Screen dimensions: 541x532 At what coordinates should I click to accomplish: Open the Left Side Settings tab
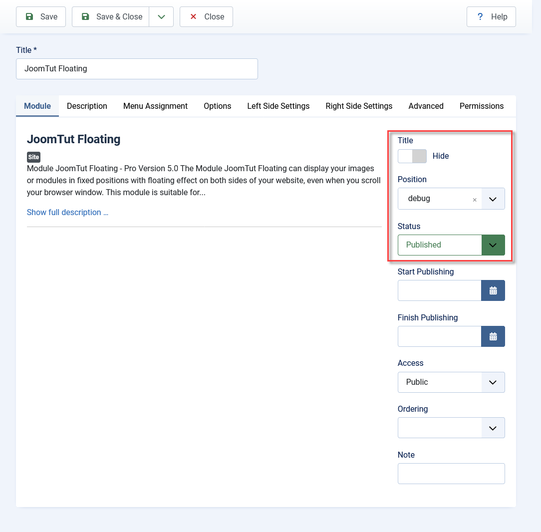point(278,106)
